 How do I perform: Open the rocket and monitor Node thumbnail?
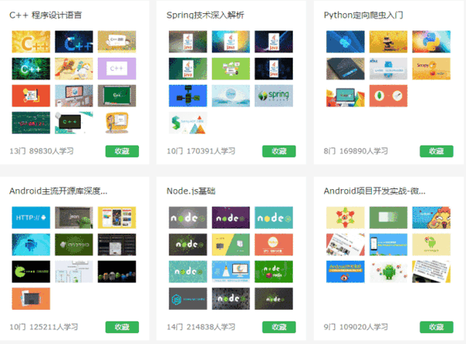click(231, 272)
